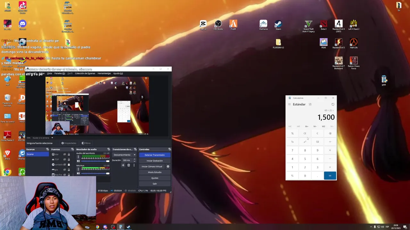
Task: Toggle visibility of the star source
Action: point(64,154)
